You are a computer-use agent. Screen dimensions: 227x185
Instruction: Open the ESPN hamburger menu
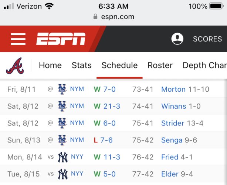pyautogui.click(x=18, y=39)
